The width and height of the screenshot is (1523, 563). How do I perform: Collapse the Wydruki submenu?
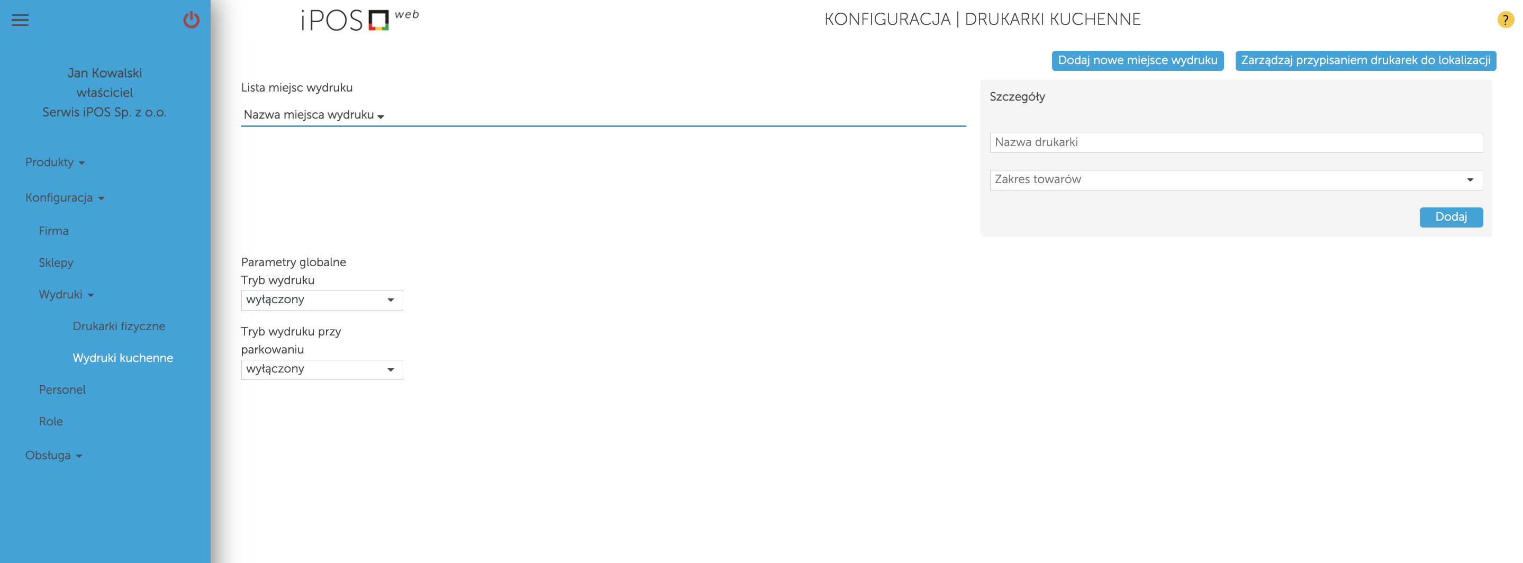coord(65,294)
